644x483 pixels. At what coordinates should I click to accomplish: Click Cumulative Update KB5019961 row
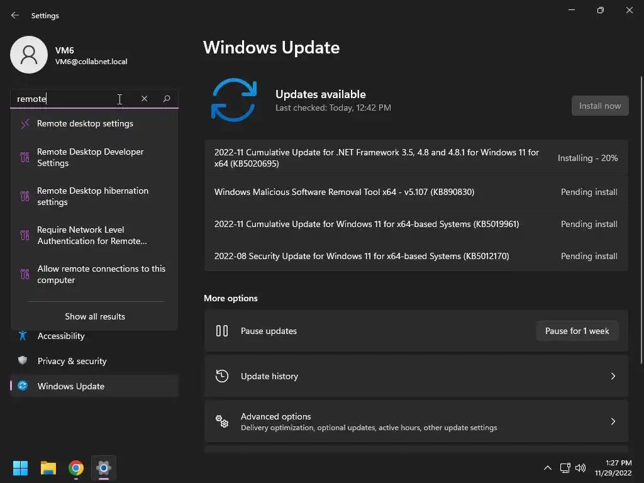(416, 224)
